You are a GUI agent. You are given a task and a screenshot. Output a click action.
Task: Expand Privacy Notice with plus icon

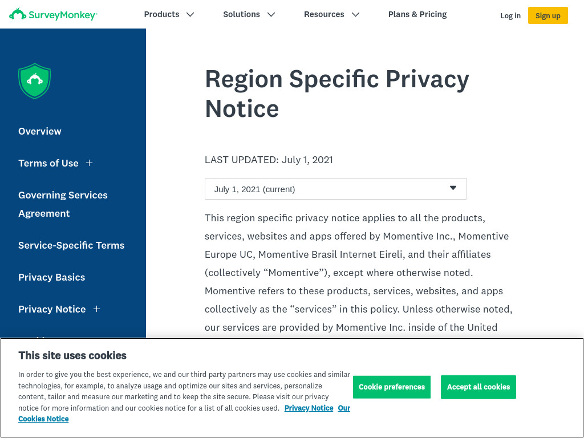96,309
